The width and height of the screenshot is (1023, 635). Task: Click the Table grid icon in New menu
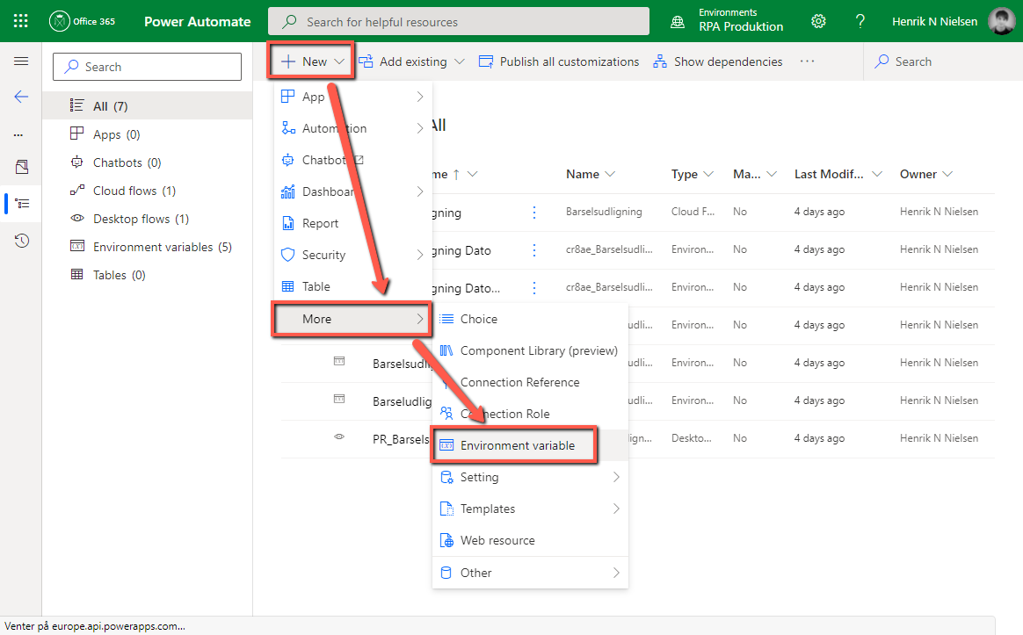287,286
